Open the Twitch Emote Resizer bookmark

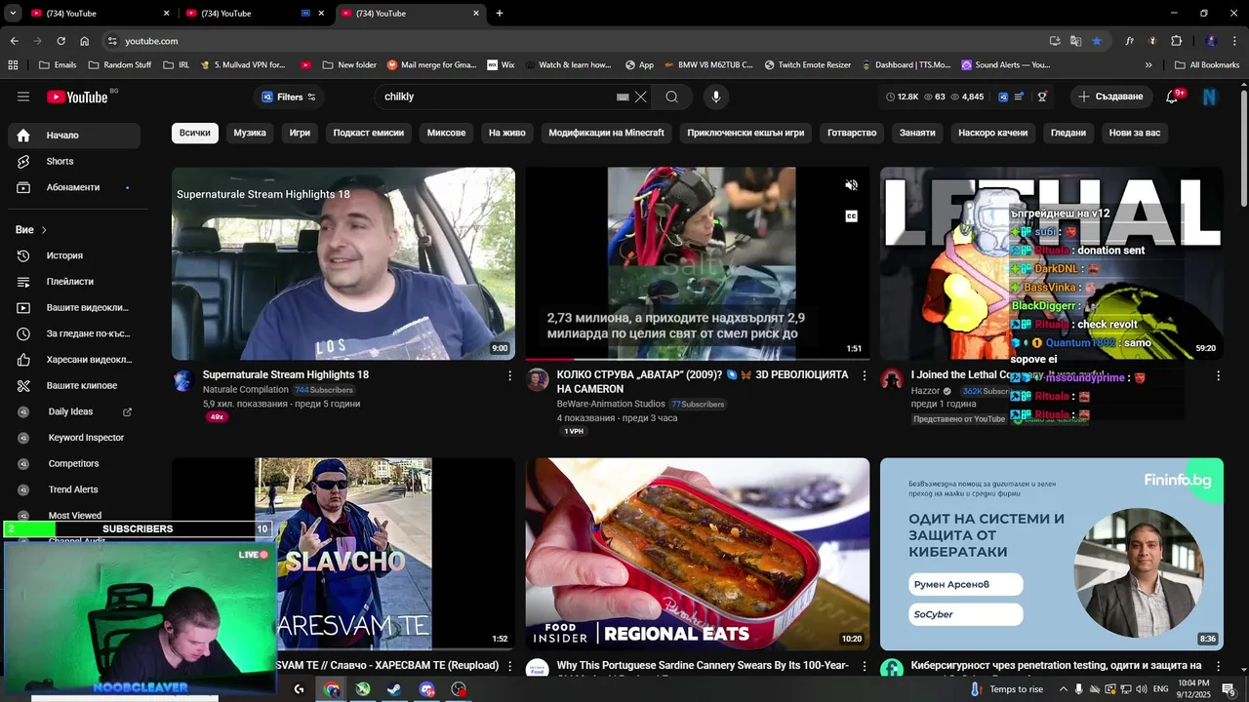(x=807, y=64)
